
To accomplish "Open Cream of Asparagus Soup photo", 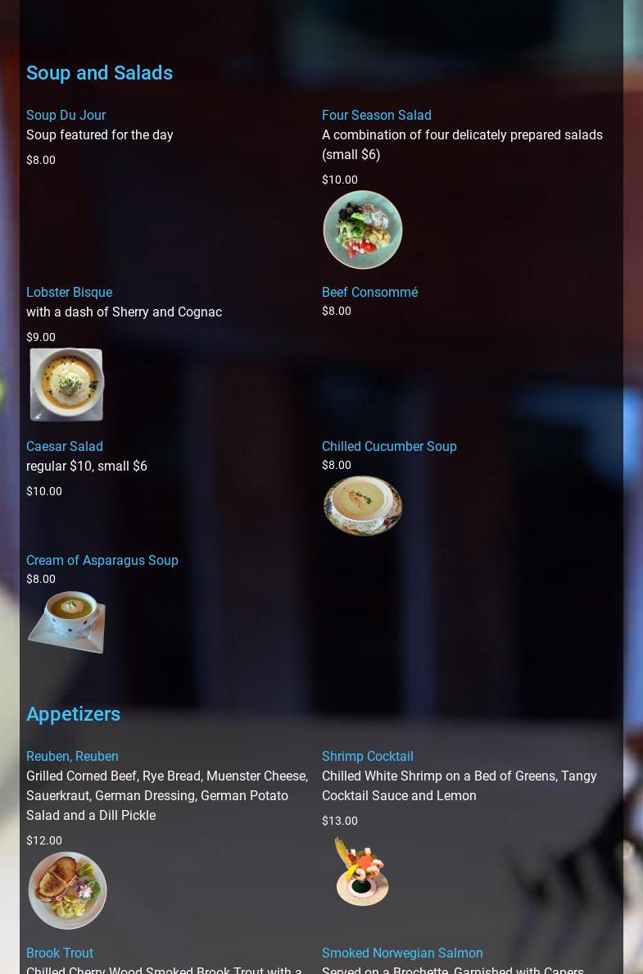I will pyautogui.click(x=66, y=621).
